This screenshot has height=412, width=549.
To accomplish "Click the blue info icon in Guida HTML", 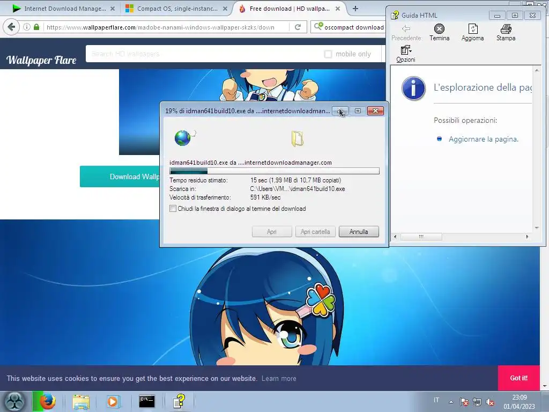I will tap(413, 89).
